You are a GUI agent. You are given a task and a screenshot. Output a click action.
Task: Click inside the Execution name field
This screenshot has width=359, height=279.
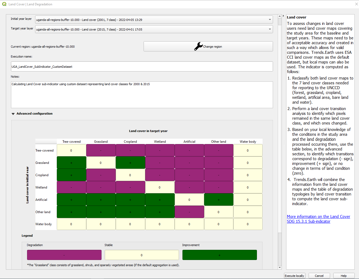[x=142, y=66]
